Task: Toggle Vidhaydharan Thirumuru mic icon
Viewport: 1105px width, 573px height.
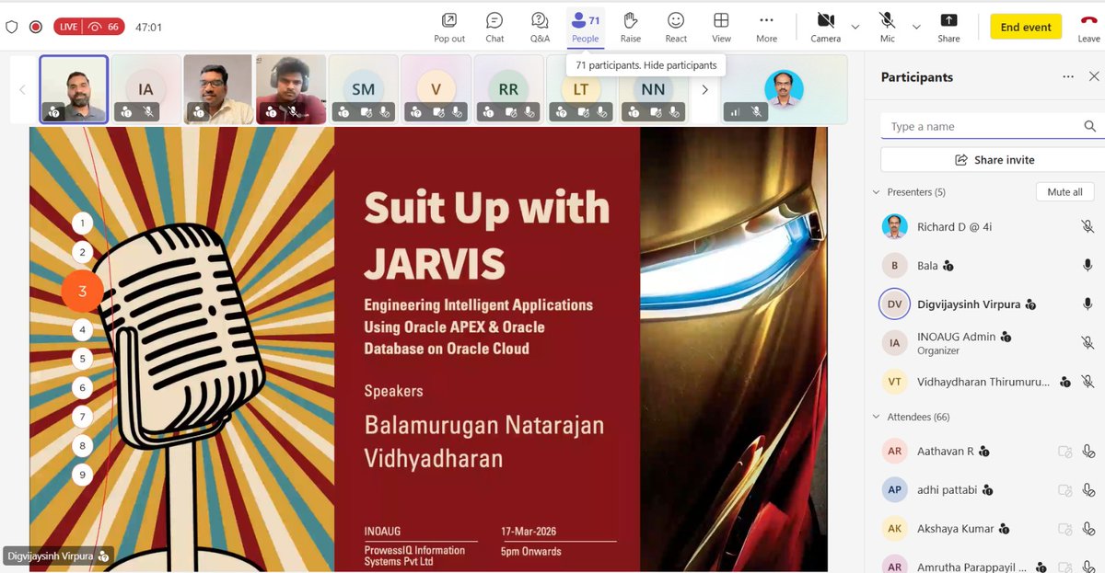Action: pyautogui.click(x=1088, y=382)
